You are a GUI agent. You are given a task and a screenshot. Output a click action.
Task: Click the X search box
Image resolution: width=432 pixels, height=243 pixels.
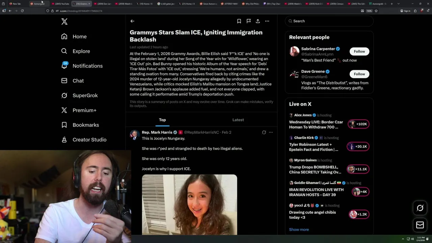tap(329, 21)
